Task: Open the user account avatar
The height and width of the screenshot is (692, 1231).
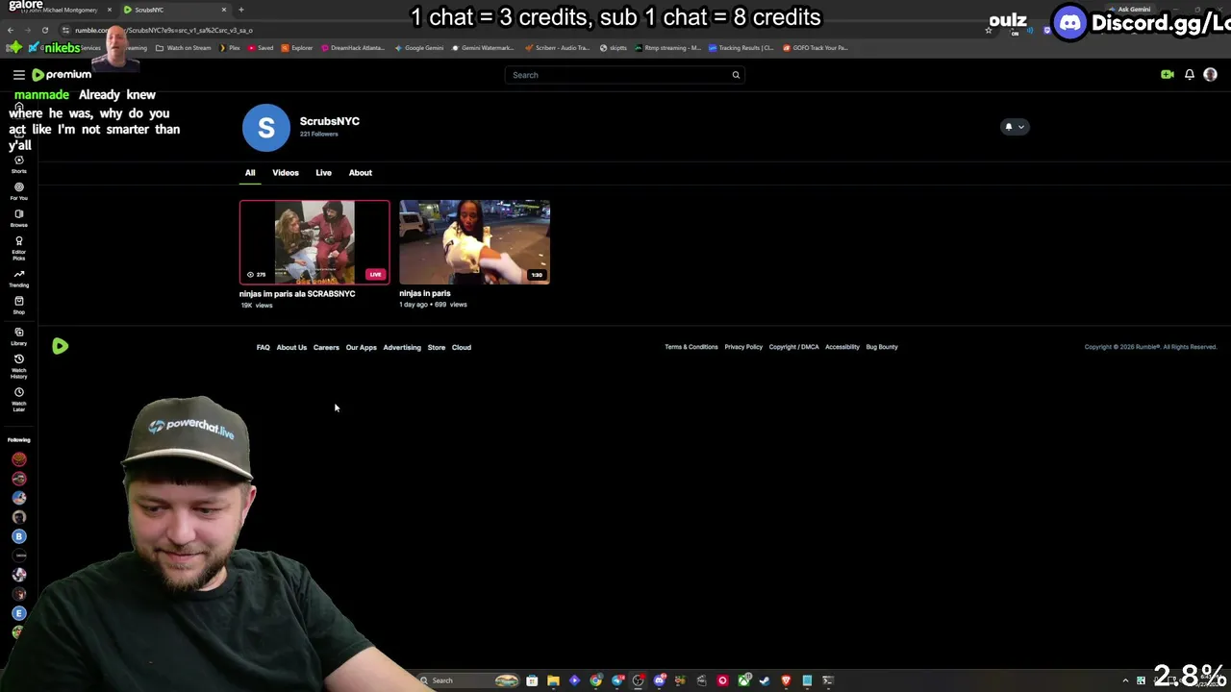Action: (x=1211, y=75)
